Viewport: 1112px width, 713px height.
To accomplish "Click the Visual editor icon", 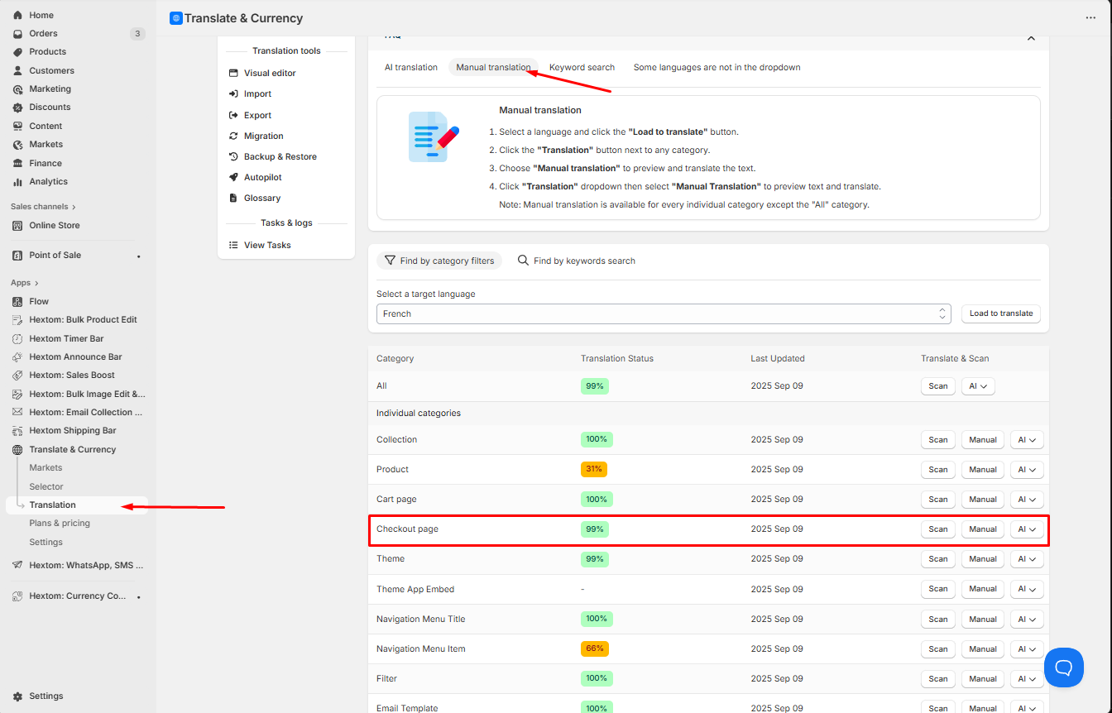I will point(234,73).
